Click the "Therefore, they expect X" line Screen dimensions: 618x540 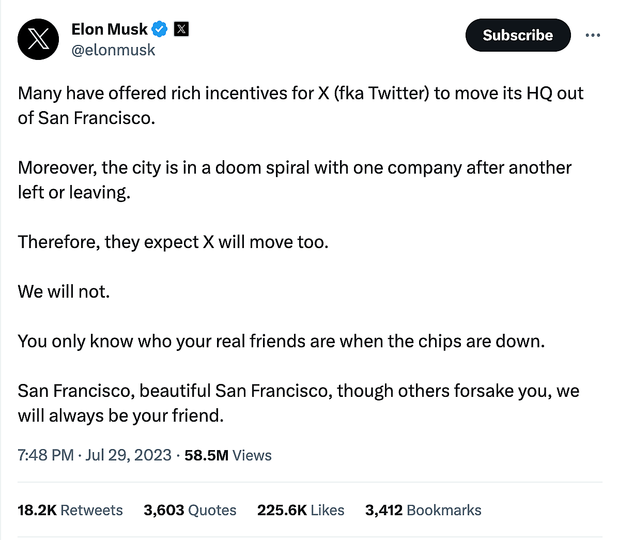(x=173, y=242)
